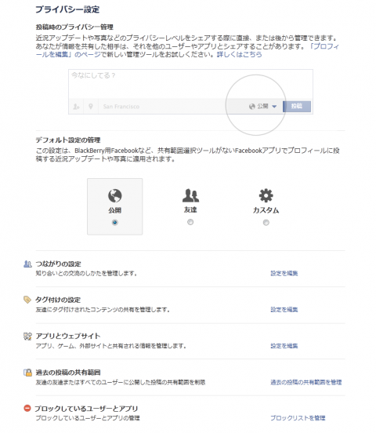Click the tag icon beside タグ付けの設定
This screenshot has width=376, height=433.
coord(27,300)
